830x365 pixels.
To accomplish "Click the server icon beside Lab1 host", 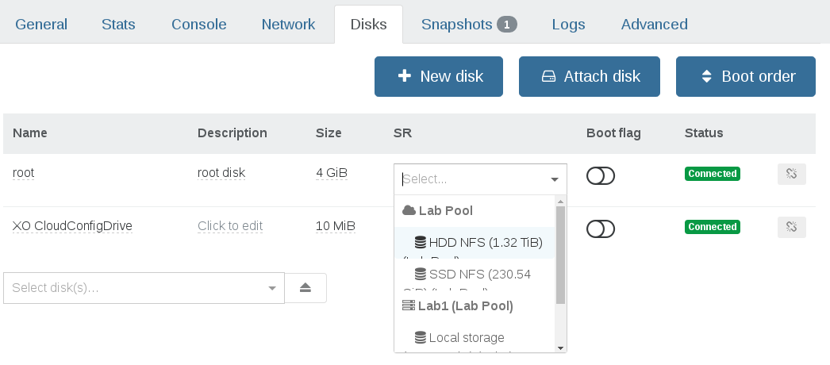I will click(x=409, y=305).
